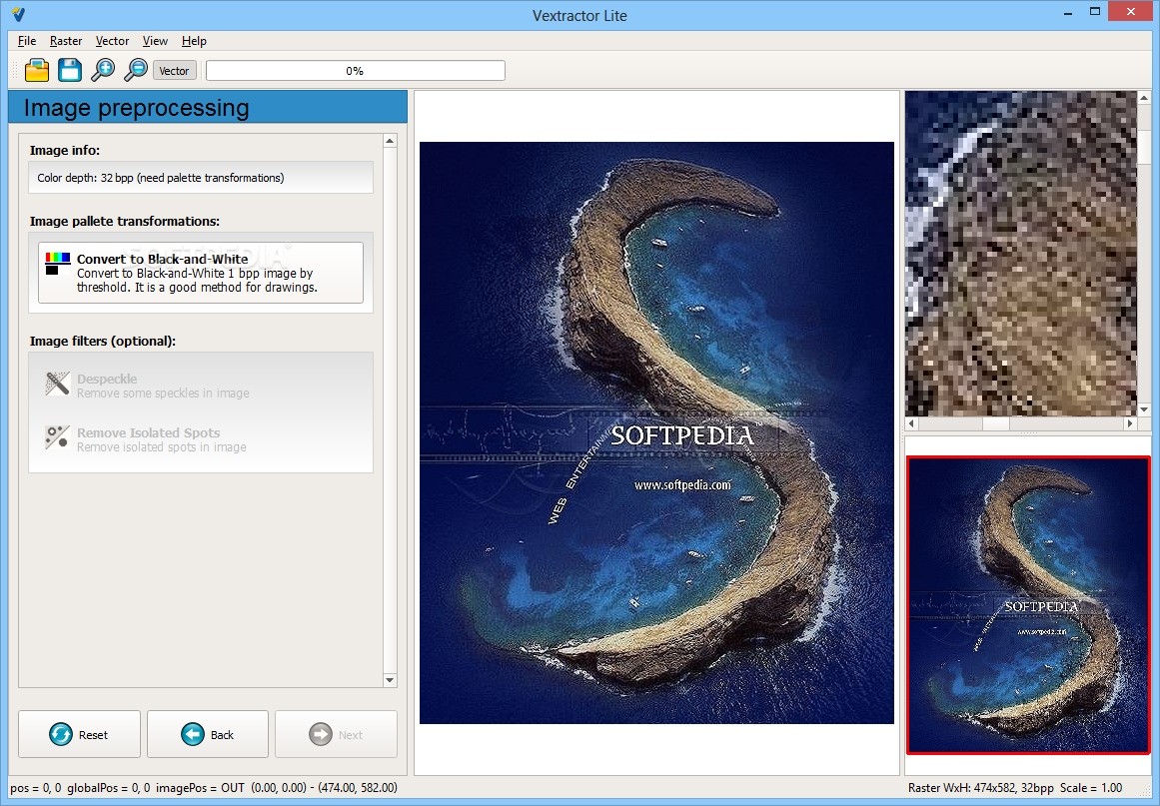Viewport: 1160px width, 806px height.
Task: Click the Reset button
Action: pyautogui.click(x=79, y=734)
